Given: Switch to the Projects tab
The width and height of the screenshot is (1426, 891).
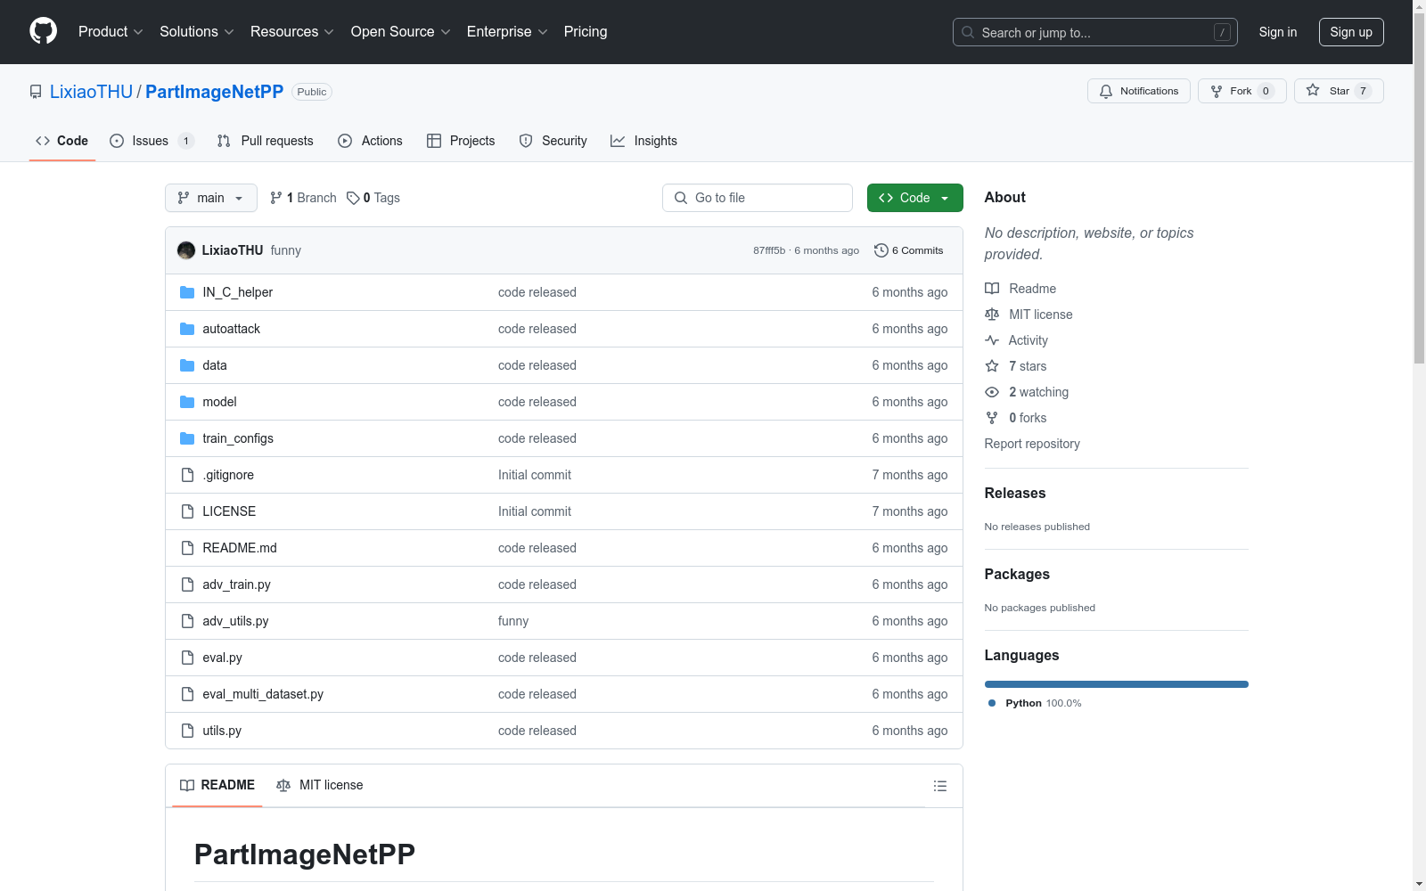Looking at the screenshot, I should [x=461, y=141].
